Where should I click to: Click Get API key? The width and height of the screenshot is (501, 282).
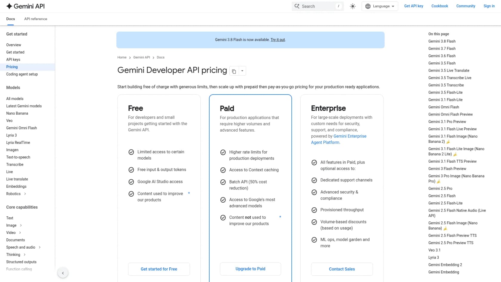pos(414,6)
